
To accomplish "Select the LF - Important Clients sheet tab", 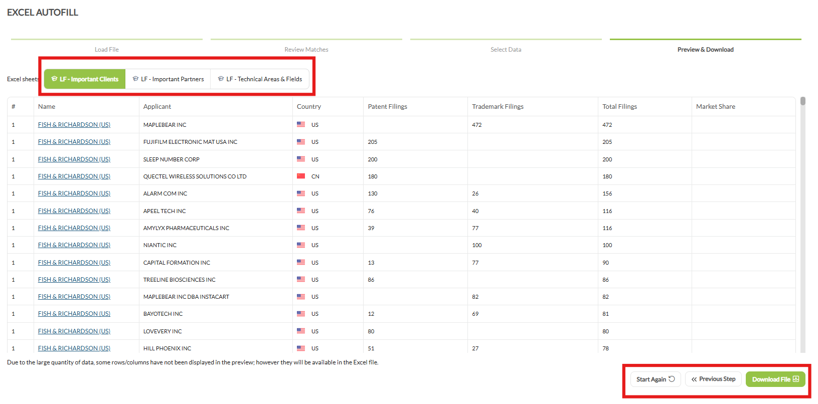I will [85, 79].
